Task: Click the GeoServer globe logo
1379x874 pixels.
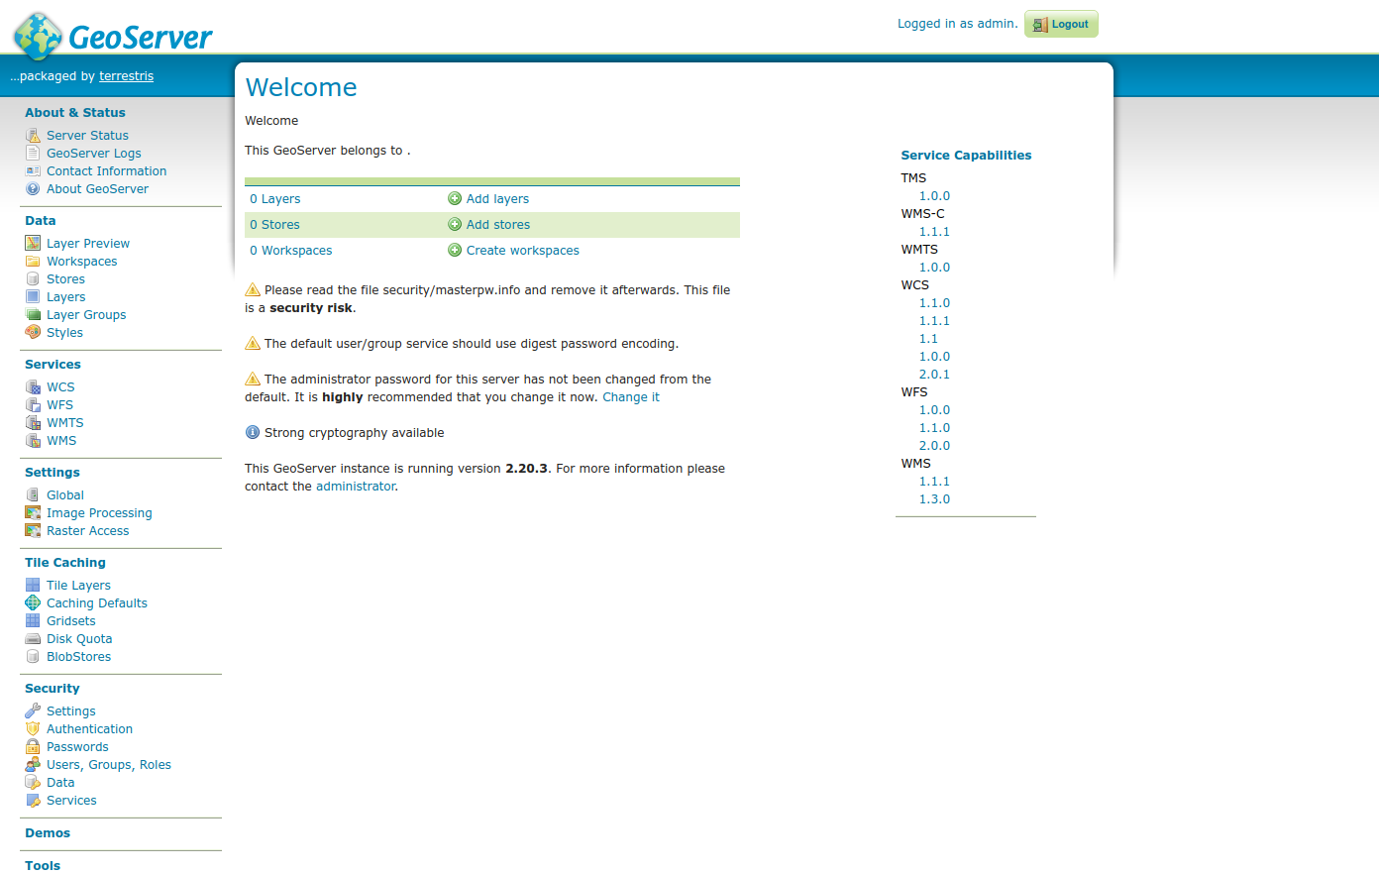Action: [38, 36]
